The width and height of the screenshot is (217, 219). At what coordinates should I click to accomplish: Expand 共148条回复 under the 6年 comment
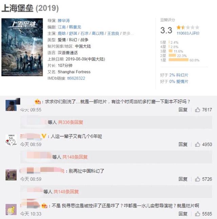coord(75,157)
